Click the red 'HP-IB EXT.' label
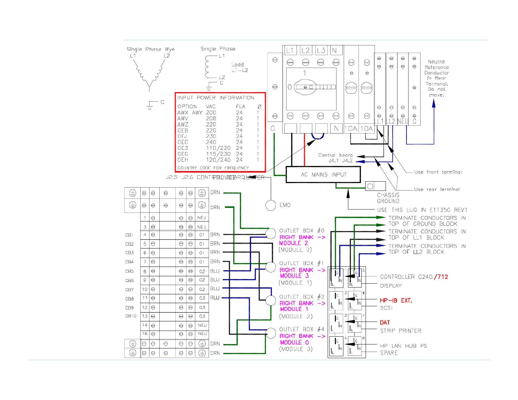518x400 pixels. [396, 300]
